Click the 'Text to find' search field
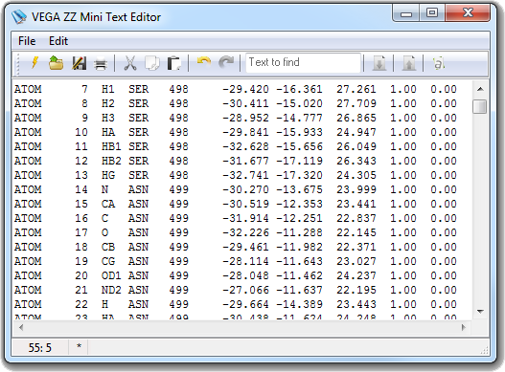 (x=303, y=62)
